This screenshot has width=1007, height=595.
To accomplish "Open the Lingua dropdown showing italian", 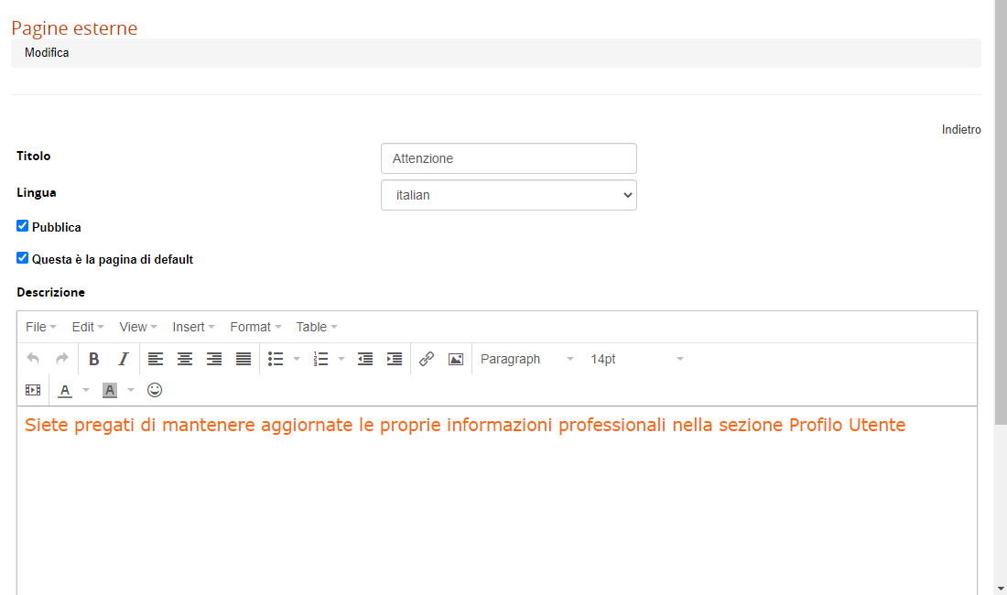I will click(508, 195).
